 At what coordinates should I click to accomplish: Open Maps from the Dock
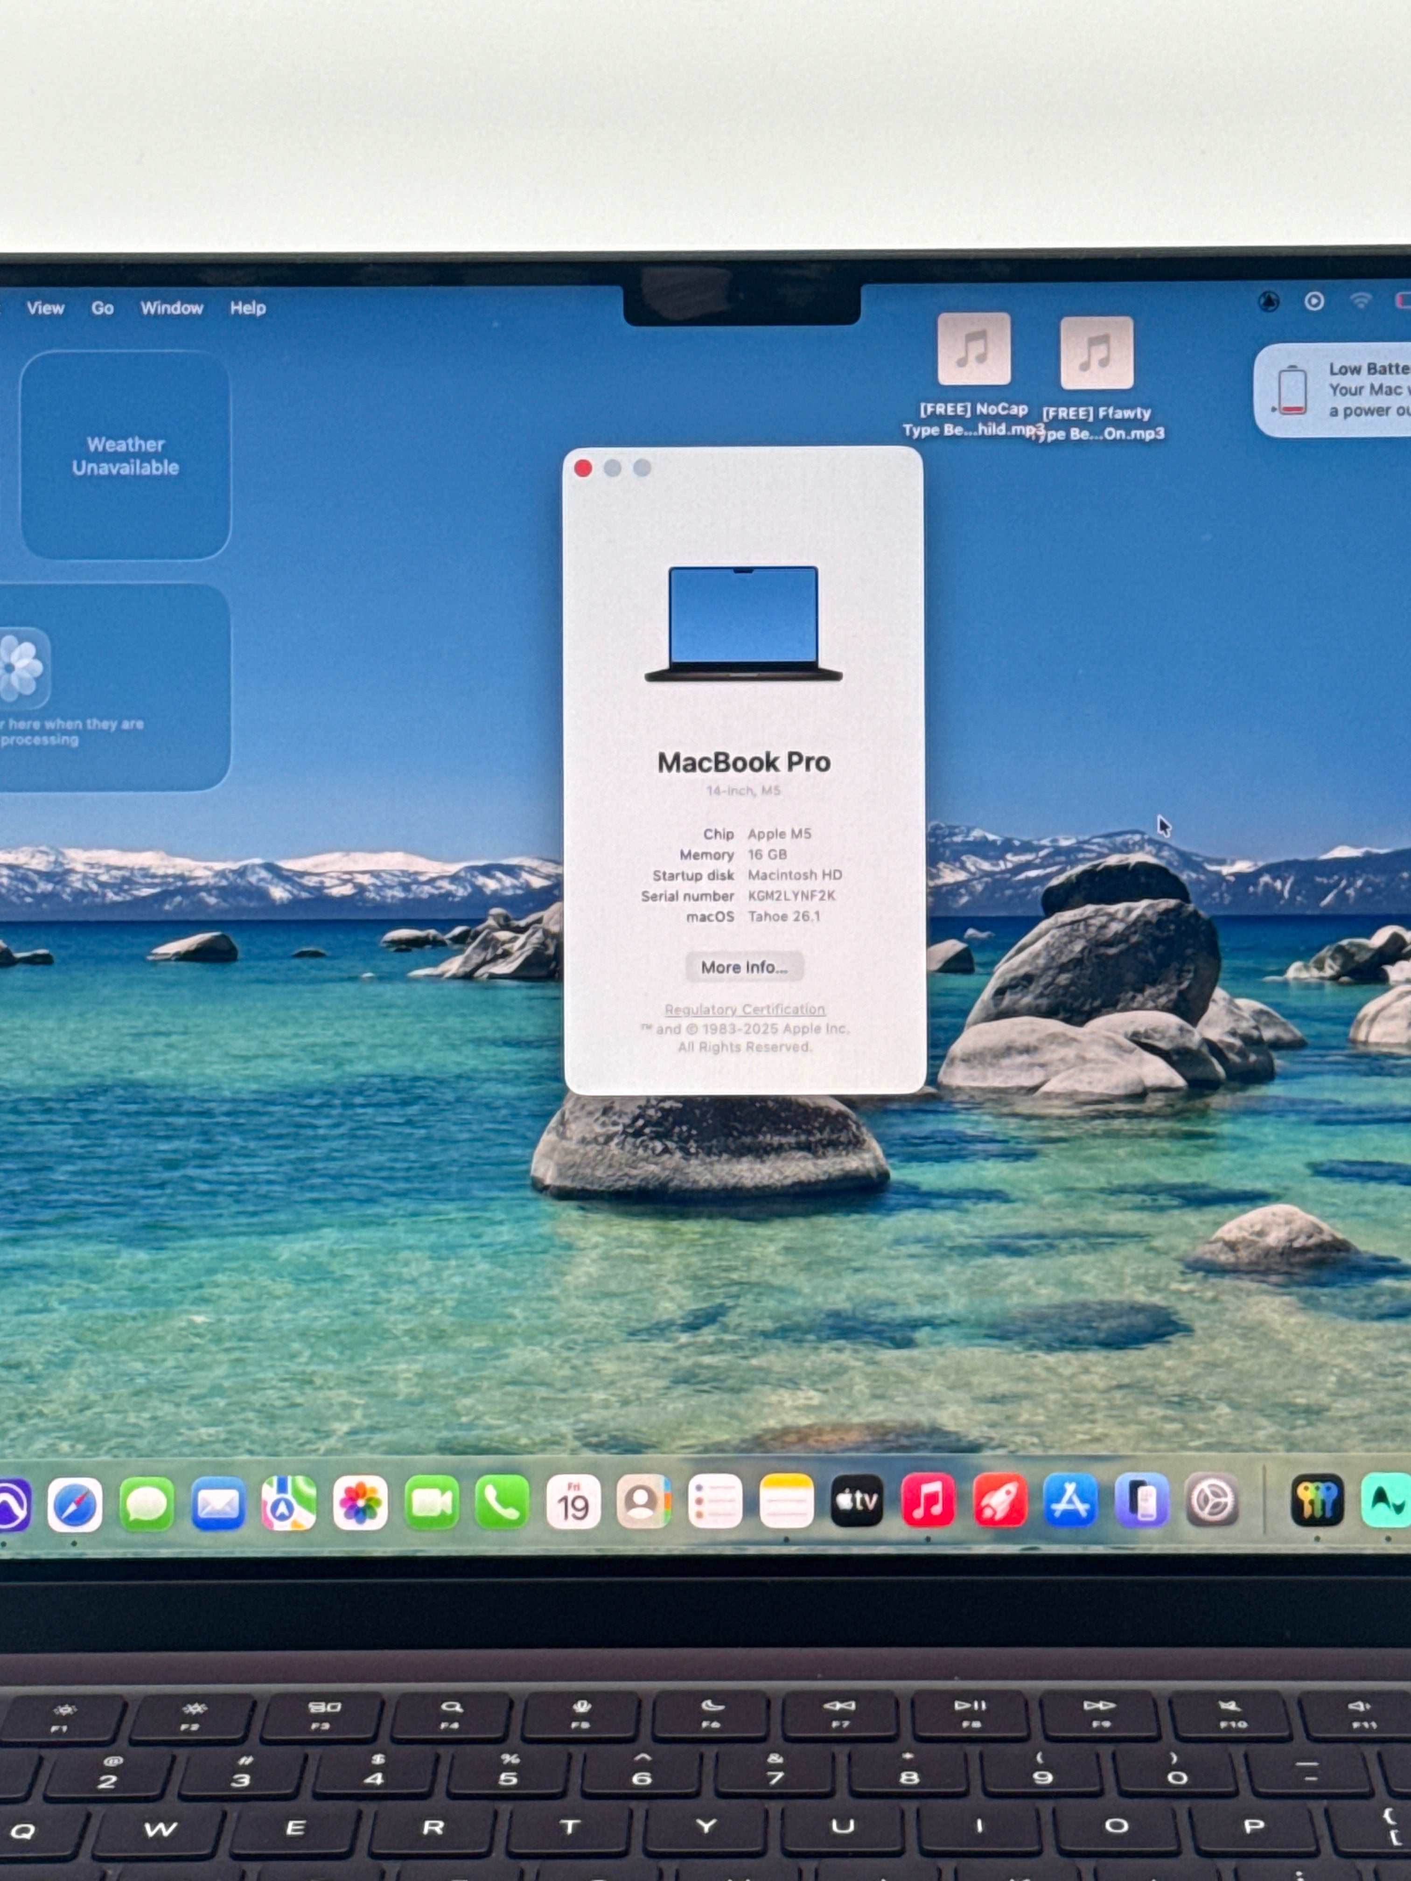coord(288,1504)
